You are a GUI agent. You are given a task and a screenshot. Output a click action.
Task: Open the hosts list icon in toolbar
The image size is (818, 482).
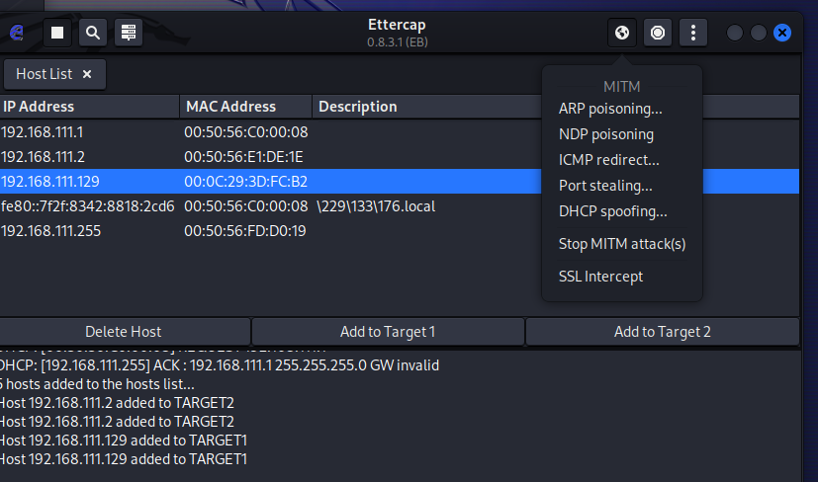tap(129, 33)
